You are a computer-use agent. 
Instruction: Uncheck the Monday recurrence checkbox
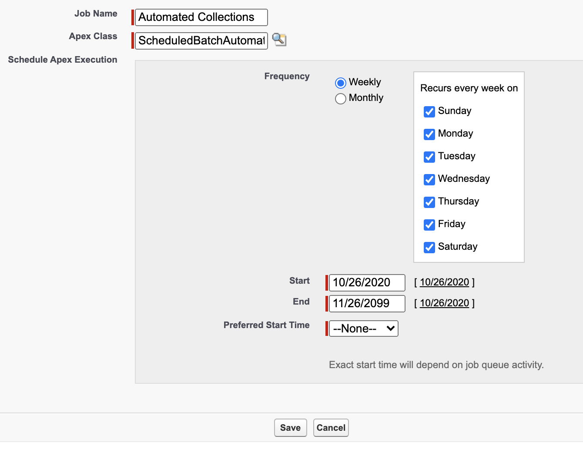429,134
